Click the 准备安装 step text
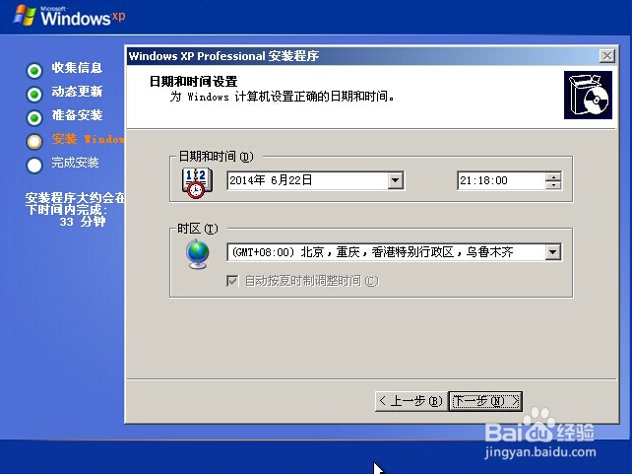This screenshot has height=474, width=632. (77, 115)
